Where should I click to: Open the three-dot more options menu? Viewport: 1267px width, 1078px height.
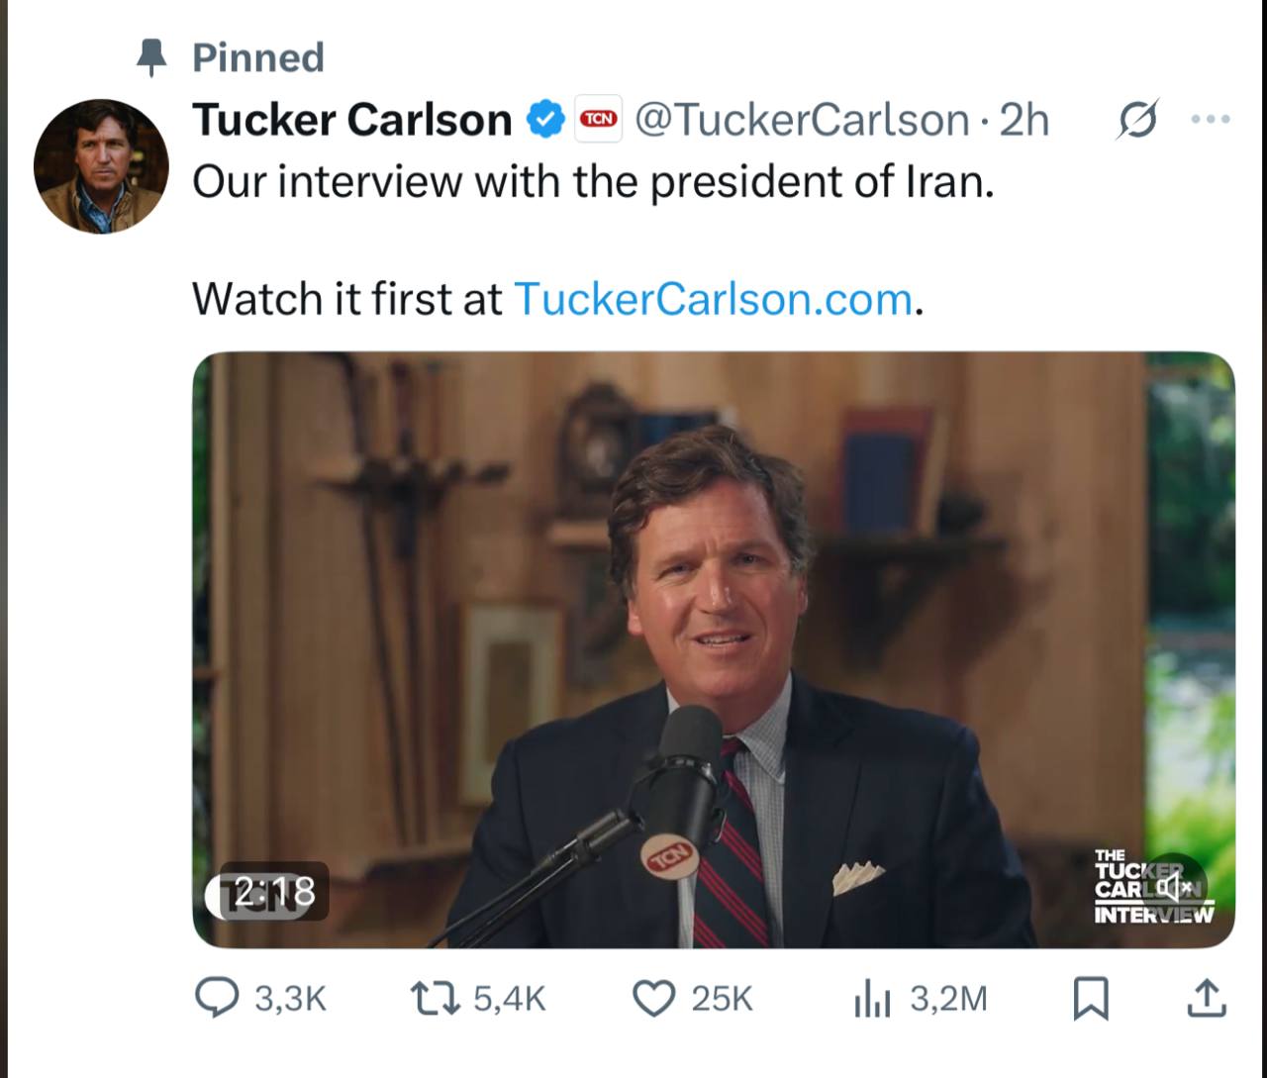(x=1210, y=120)
